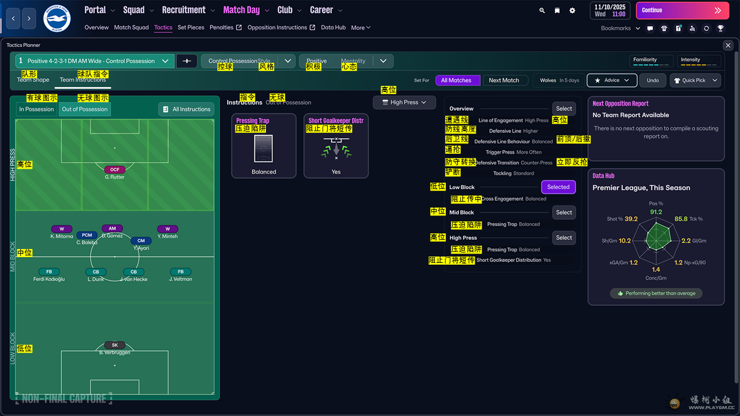740x416 pixels.
Task: Click the Brighton club badge
Action: pyautogui.click(x=57, y=18)
